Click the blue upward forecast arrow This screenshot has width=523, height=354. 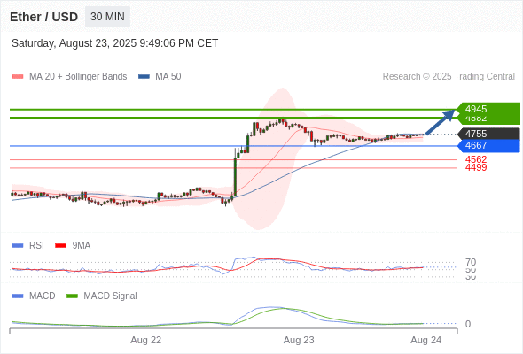pyautogui.click(x=441, y=122)
